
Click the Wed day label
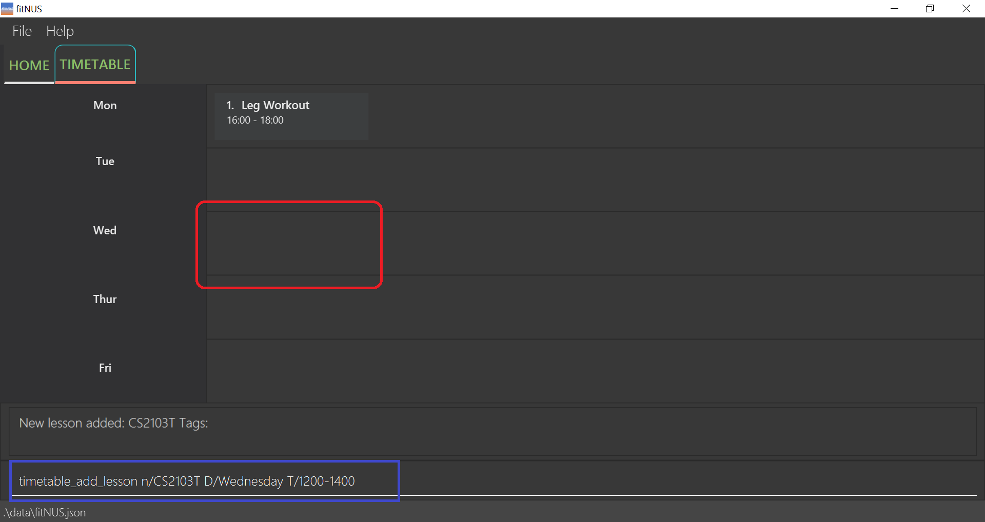click(x=105, y=231)
